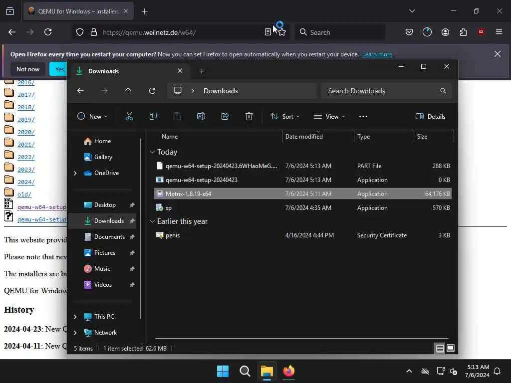Click the Yes button in Firefox banner

pos(58,69)
